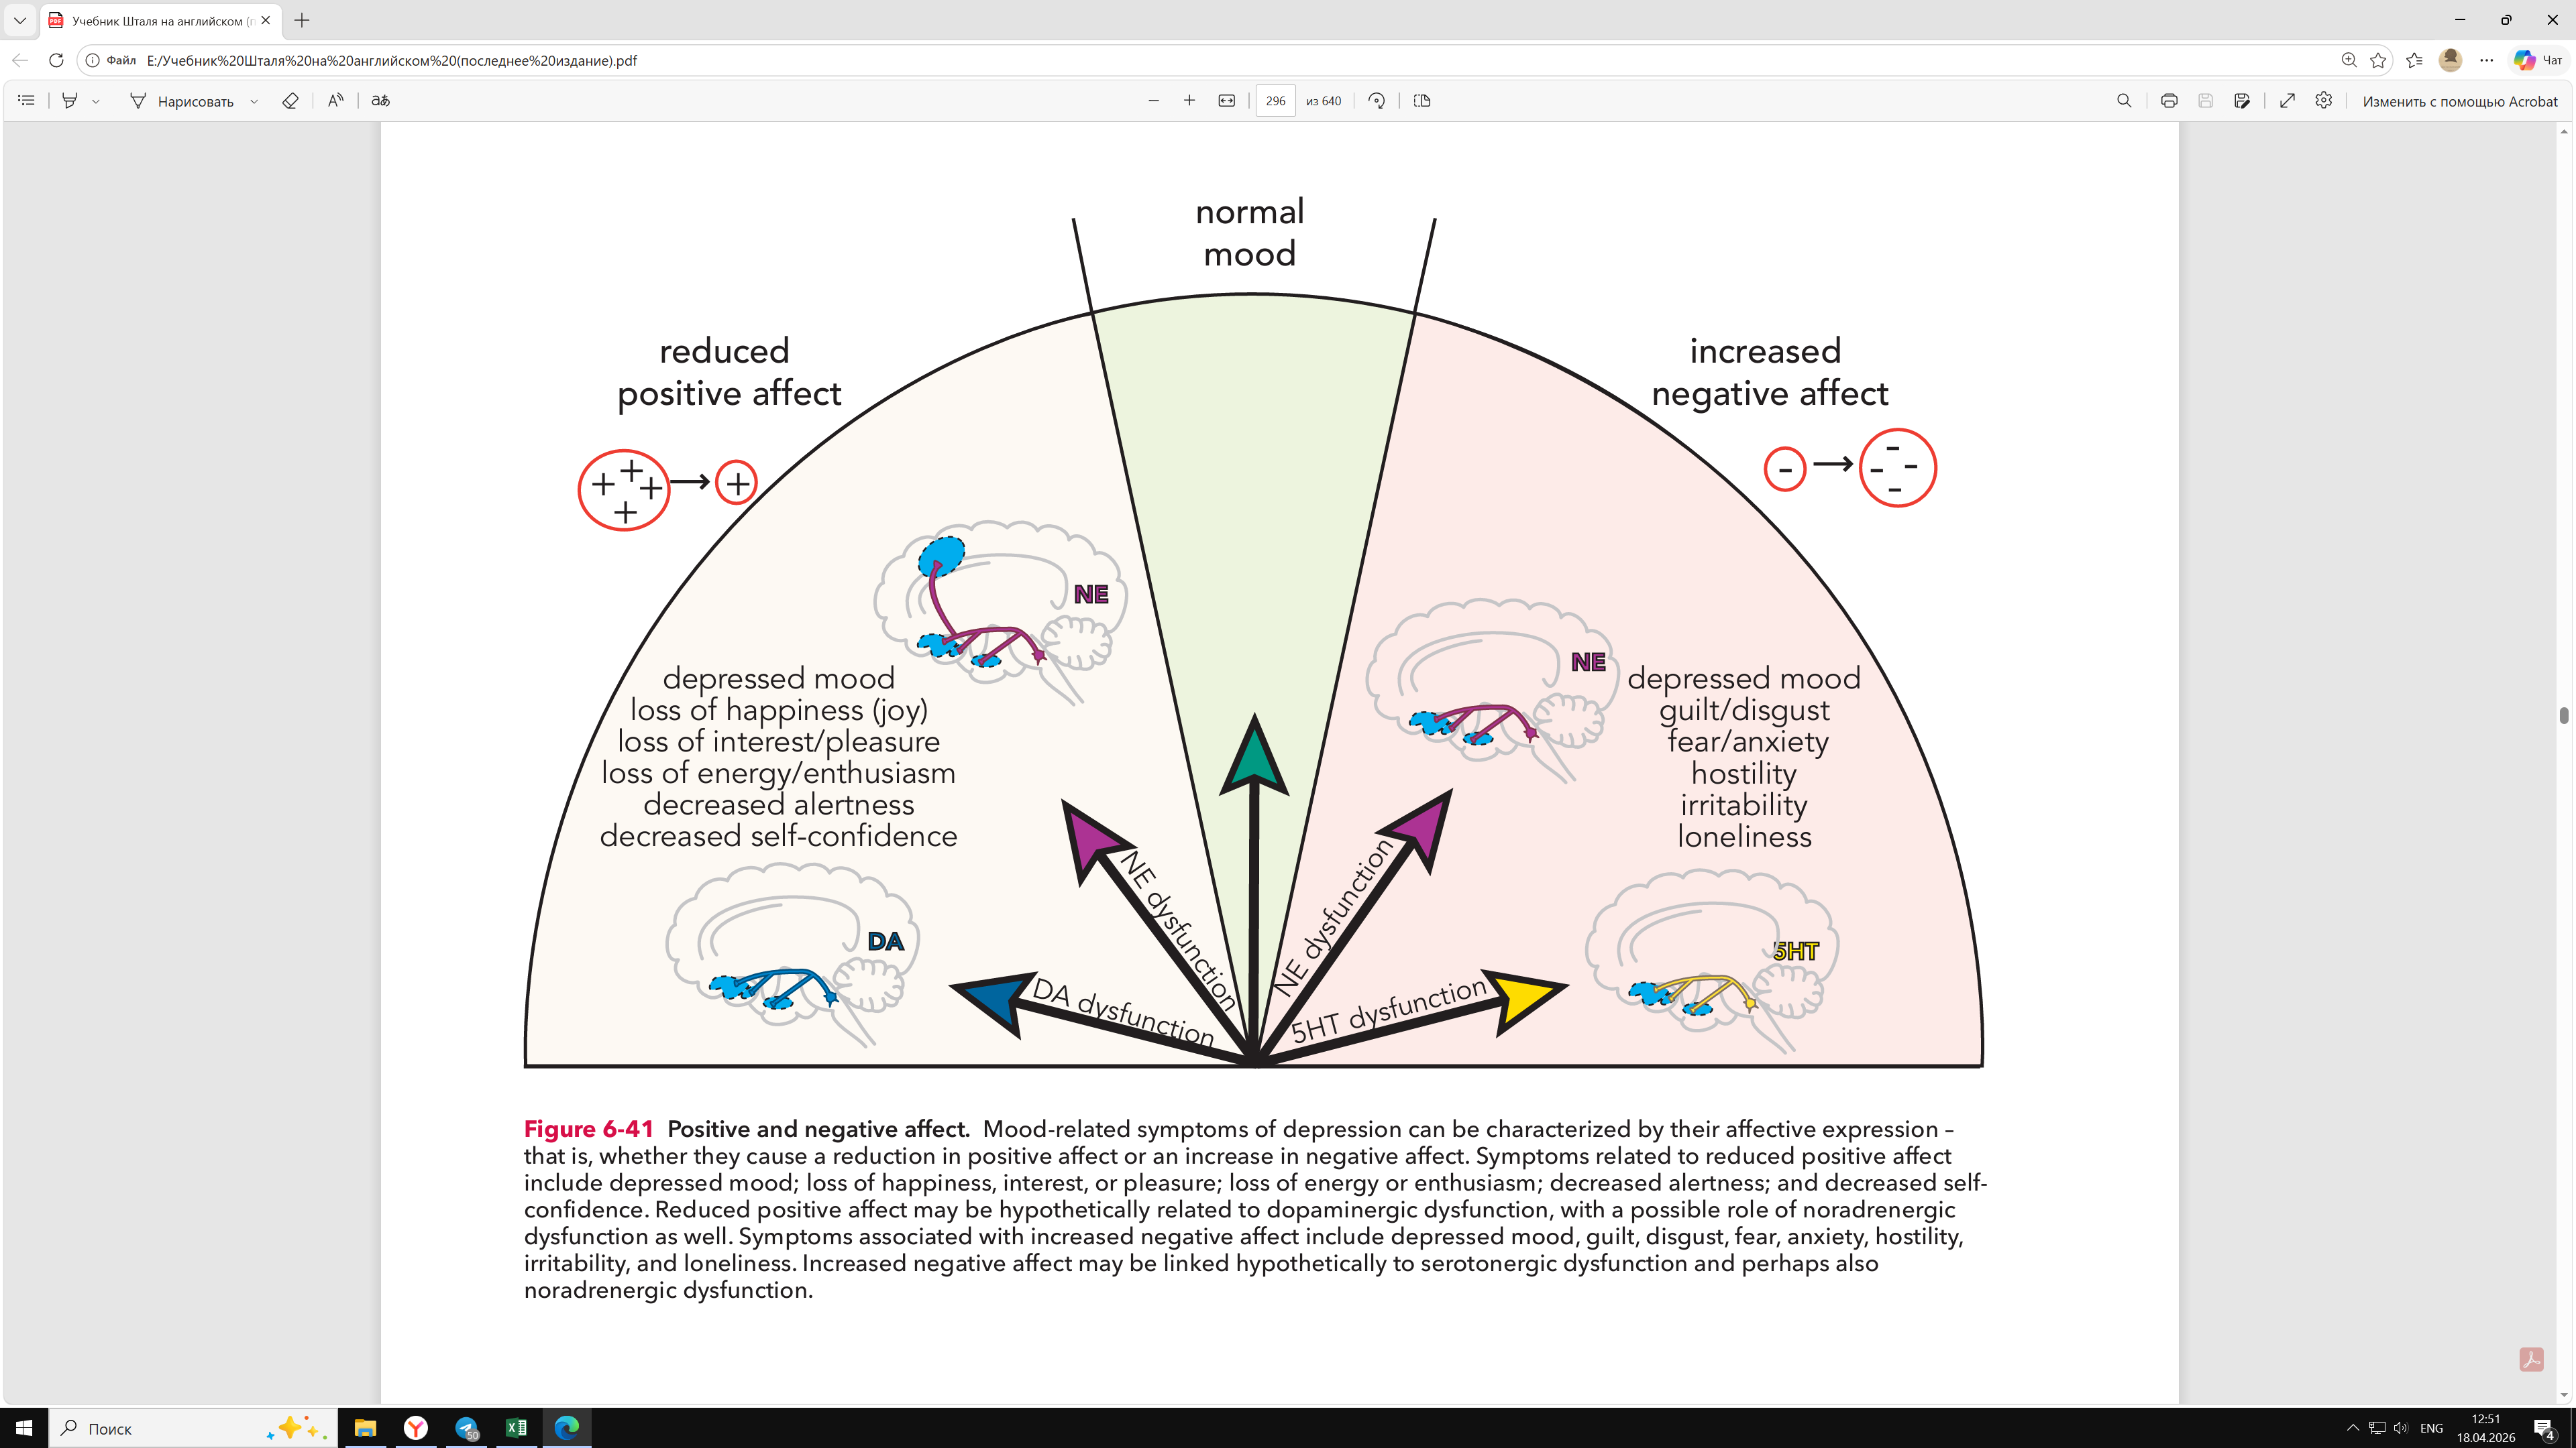Select the eraser tool
This screenshot has width=2576, height=1448.
click(290, 101)
